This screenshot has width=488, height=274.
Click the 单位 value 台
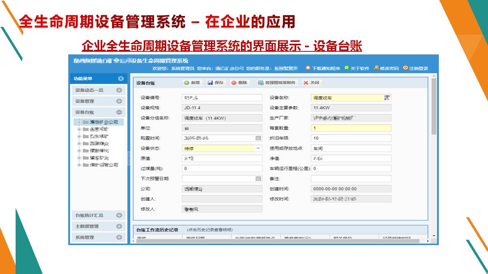click(222, 128)
